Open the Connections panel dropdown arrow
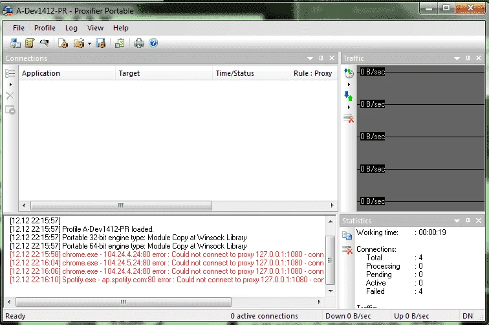 tap(310, 58)
